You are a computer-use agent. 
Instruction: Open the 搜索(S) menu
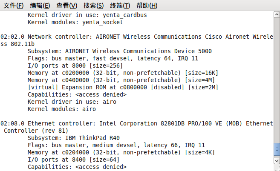pyautogui.click(x=94, y=6)
